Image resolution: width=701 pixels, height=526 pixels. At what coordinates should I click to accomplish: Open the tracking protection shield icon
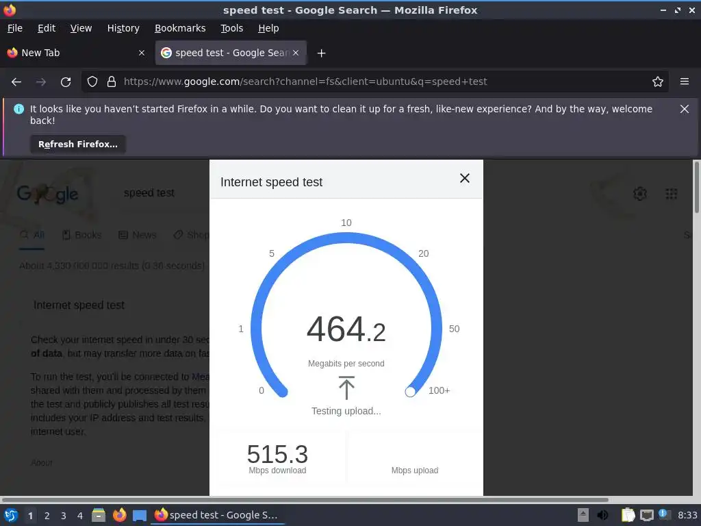[x=92, y=82]
